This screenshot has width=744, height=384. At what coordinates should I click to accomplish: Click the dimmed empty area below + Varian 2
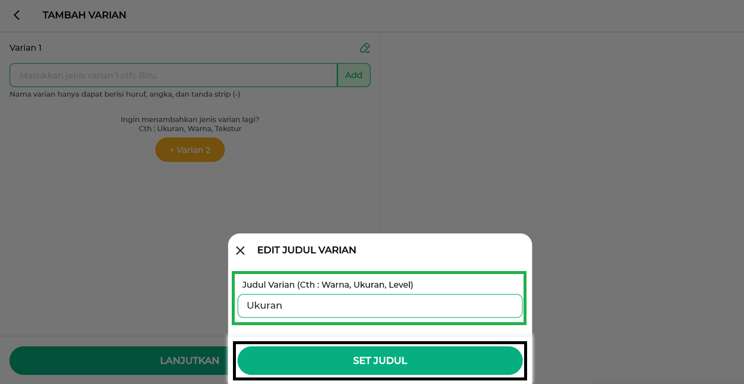(190, 238)
